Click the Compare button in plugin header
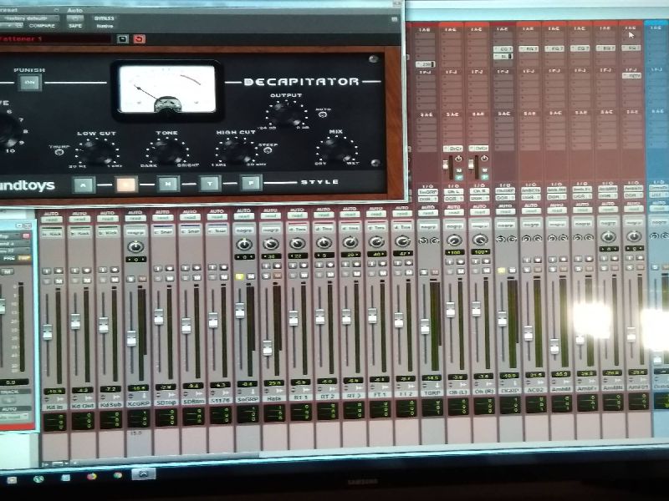Screen dimensions: 669x501 (x=43, y=26)
